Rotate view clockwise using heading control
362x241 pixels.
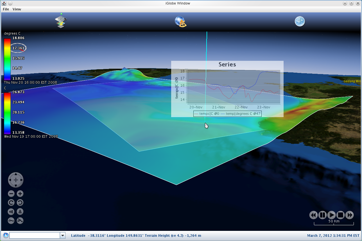tap(11, 202)
